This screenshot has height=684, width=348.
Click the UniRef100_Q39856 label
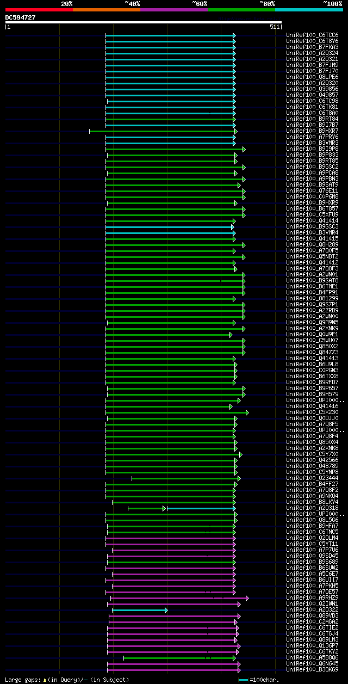tap(312, 89)
